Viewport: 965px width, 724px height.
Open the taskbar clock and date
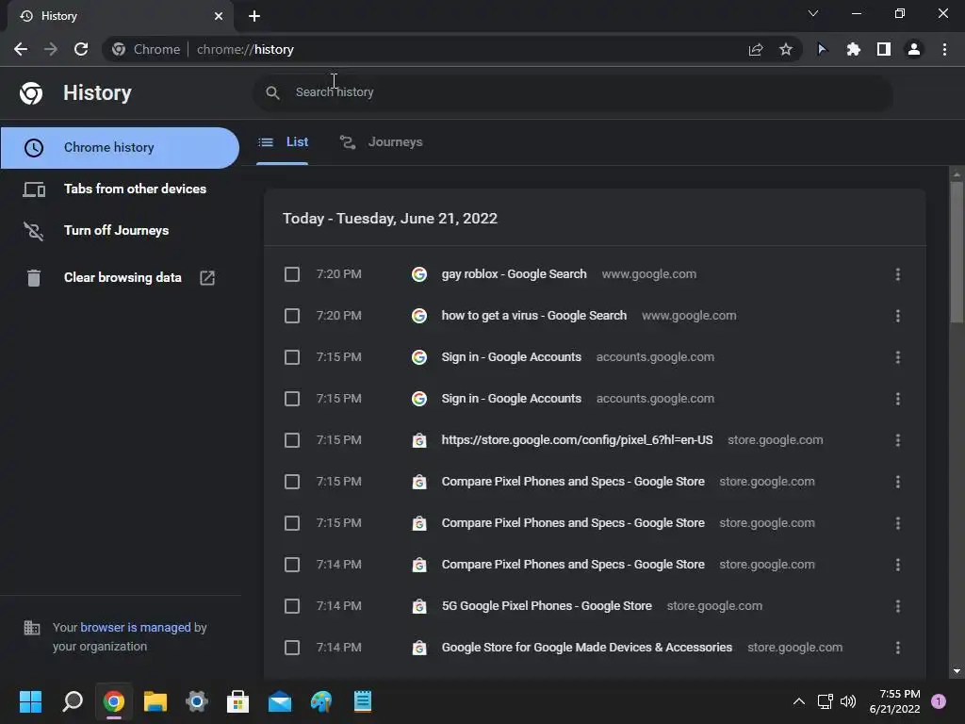click(x=894, y=701)
